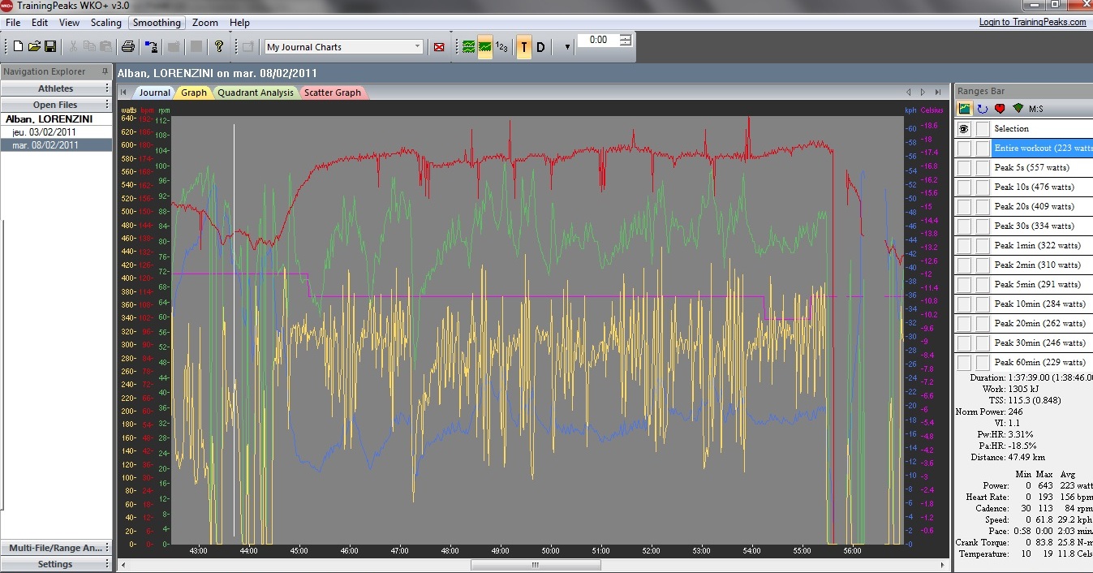Click the M:S format label

coord(1036,109)
